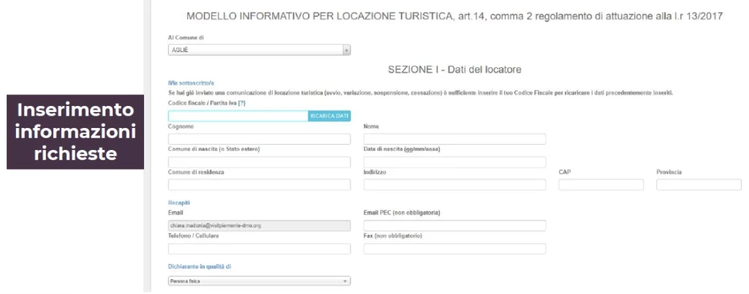Viewport: 749px width, 294px height.
Task: Click the 'SEZIONE I - Dati del locatore' heading
Action: coord(454,69)
